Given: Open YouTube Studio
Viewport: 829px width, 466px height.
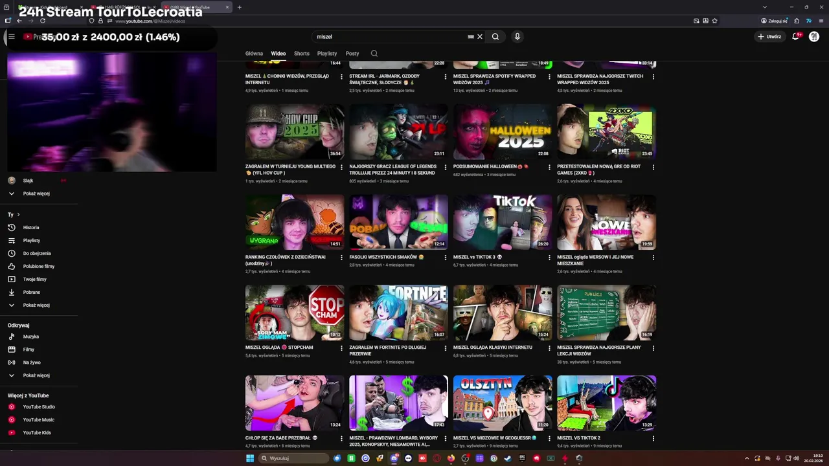Looking at the screenshot, I should [39, 407].
